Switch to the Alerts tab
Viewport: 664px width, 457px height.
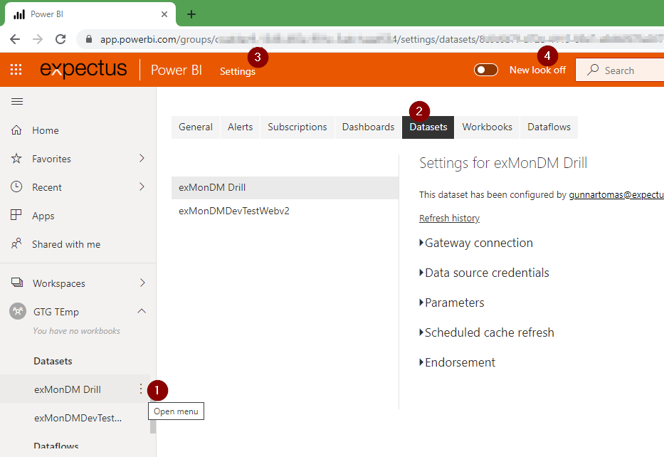(240, 127)
